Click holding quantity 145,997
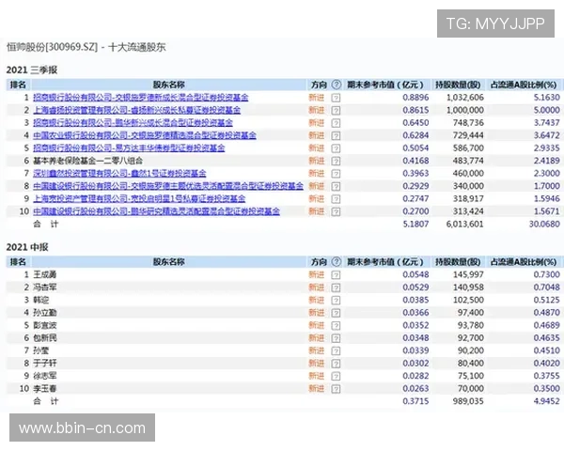 point(468,274)
